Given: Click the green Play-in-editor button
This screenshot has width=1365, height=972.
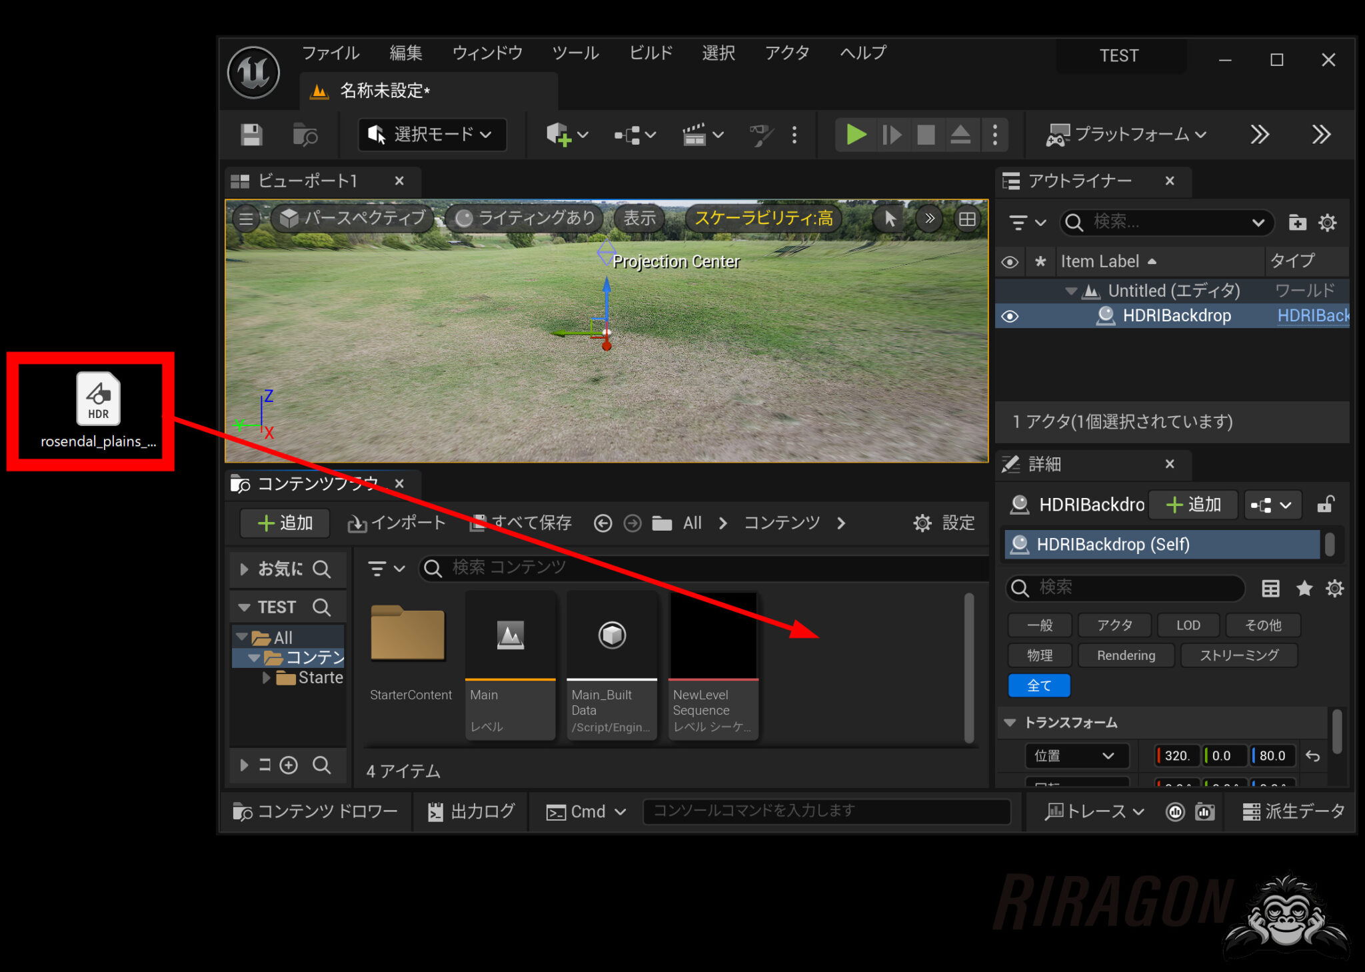Looking at the screenshot, I should tap(856, 134).
